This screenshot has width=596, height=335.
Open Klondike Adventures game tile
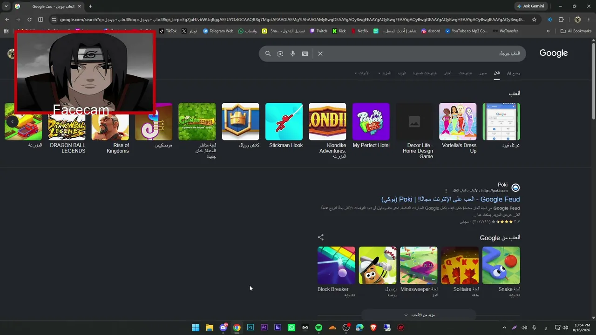[x=327, y=121]
